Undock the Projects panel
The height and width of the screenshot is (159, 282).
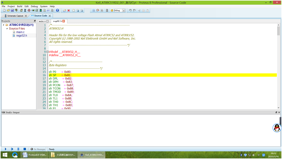pos(35,21)
